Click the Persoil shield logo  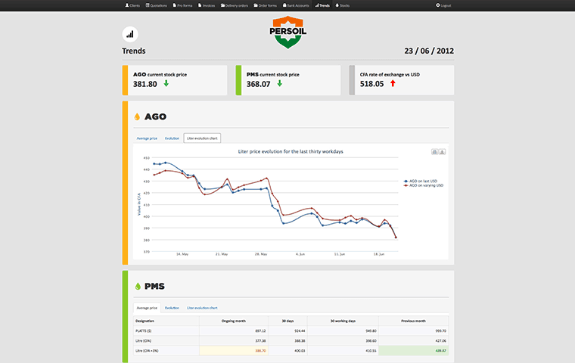pyautogui.click(x=287, y=33)
